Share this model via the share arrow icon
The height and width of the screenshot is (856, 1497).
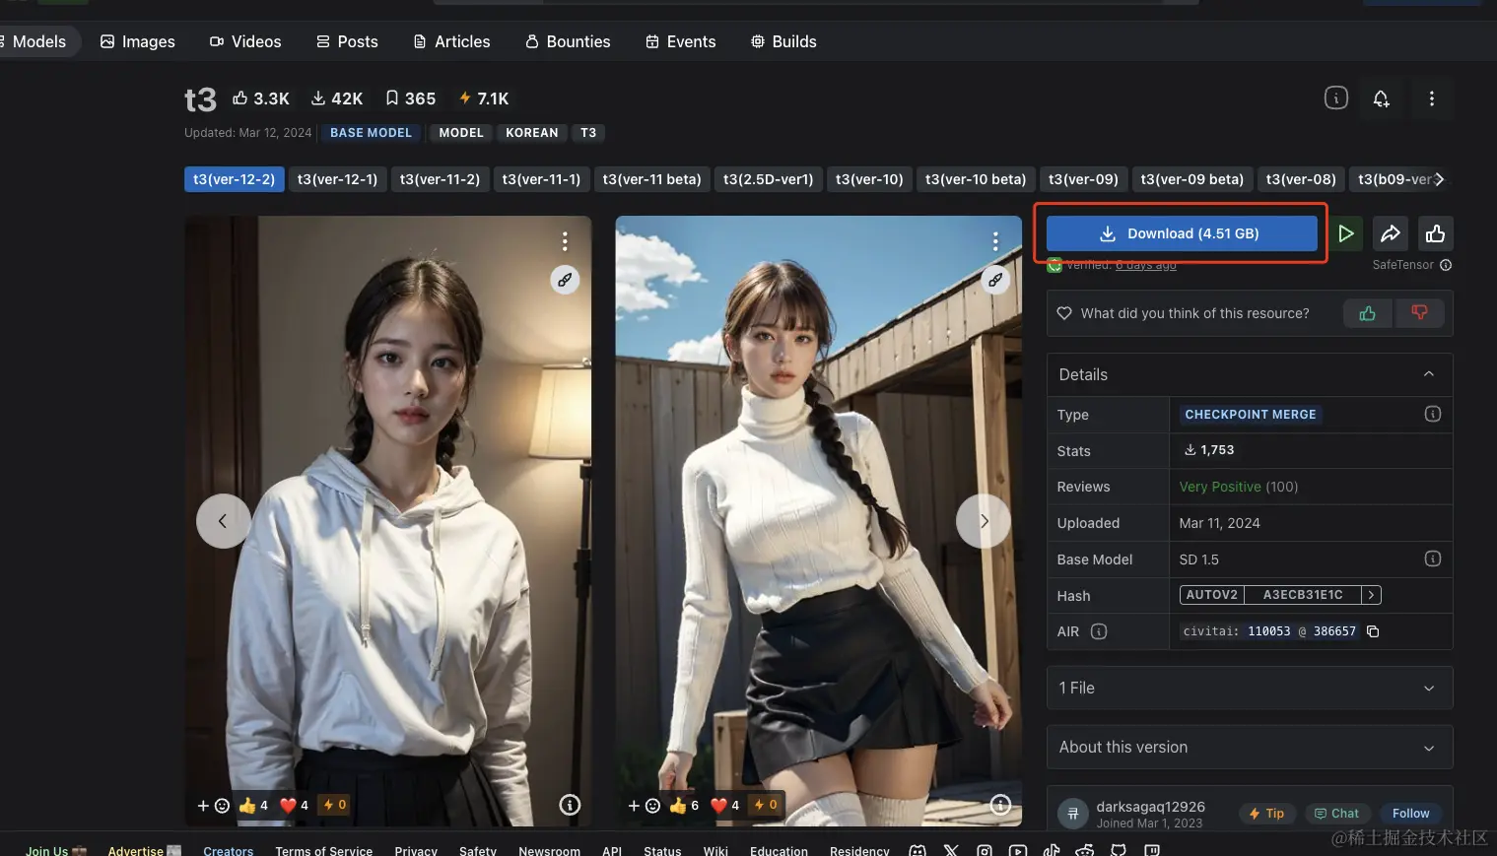1391,233
